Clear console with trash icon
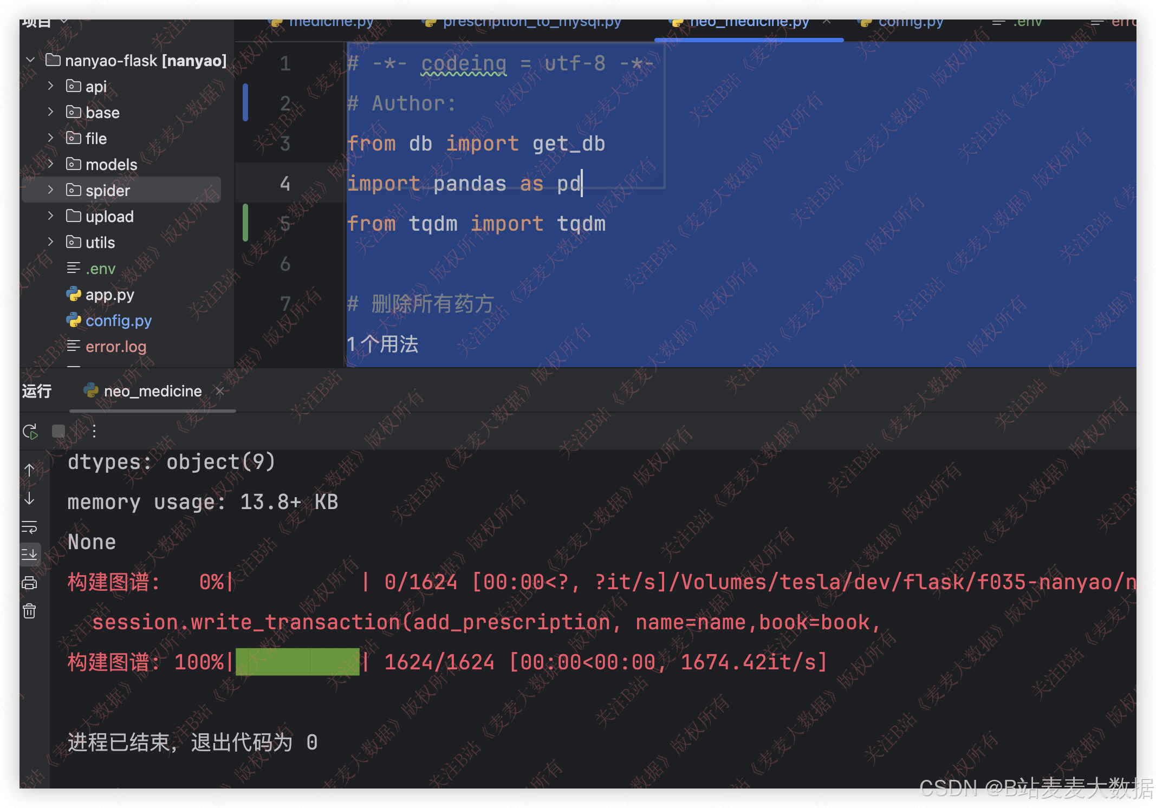Screen dimensions: 1156x808 click(29, 611)
